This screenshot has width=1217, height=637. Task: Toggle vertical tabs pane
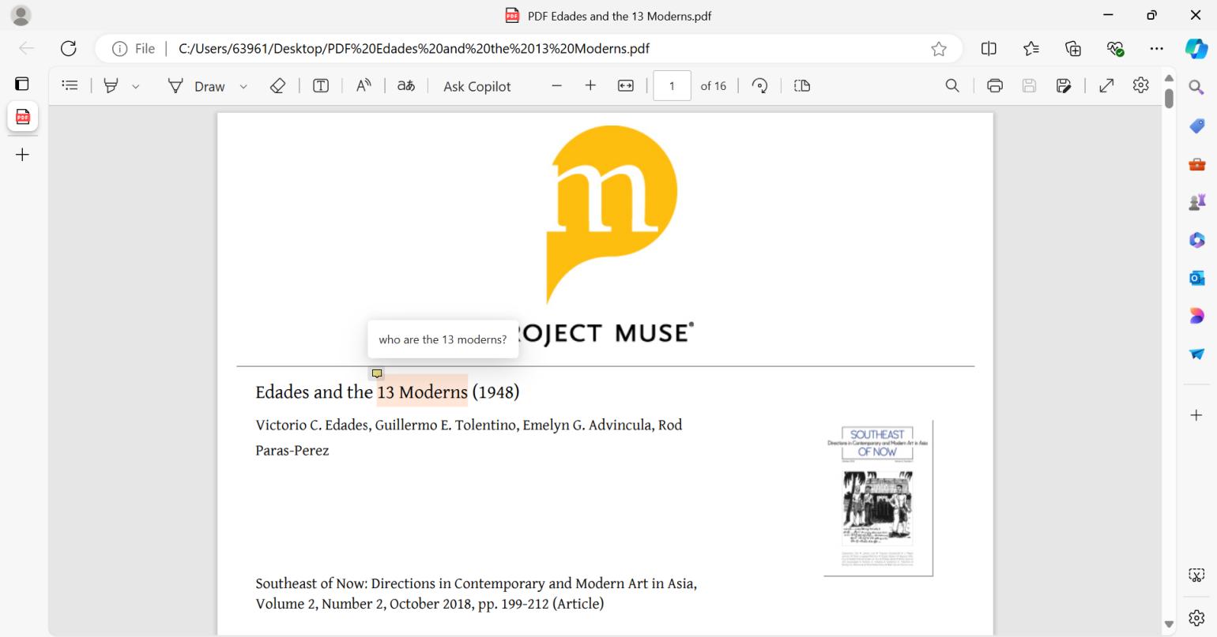tap(22, 84)
